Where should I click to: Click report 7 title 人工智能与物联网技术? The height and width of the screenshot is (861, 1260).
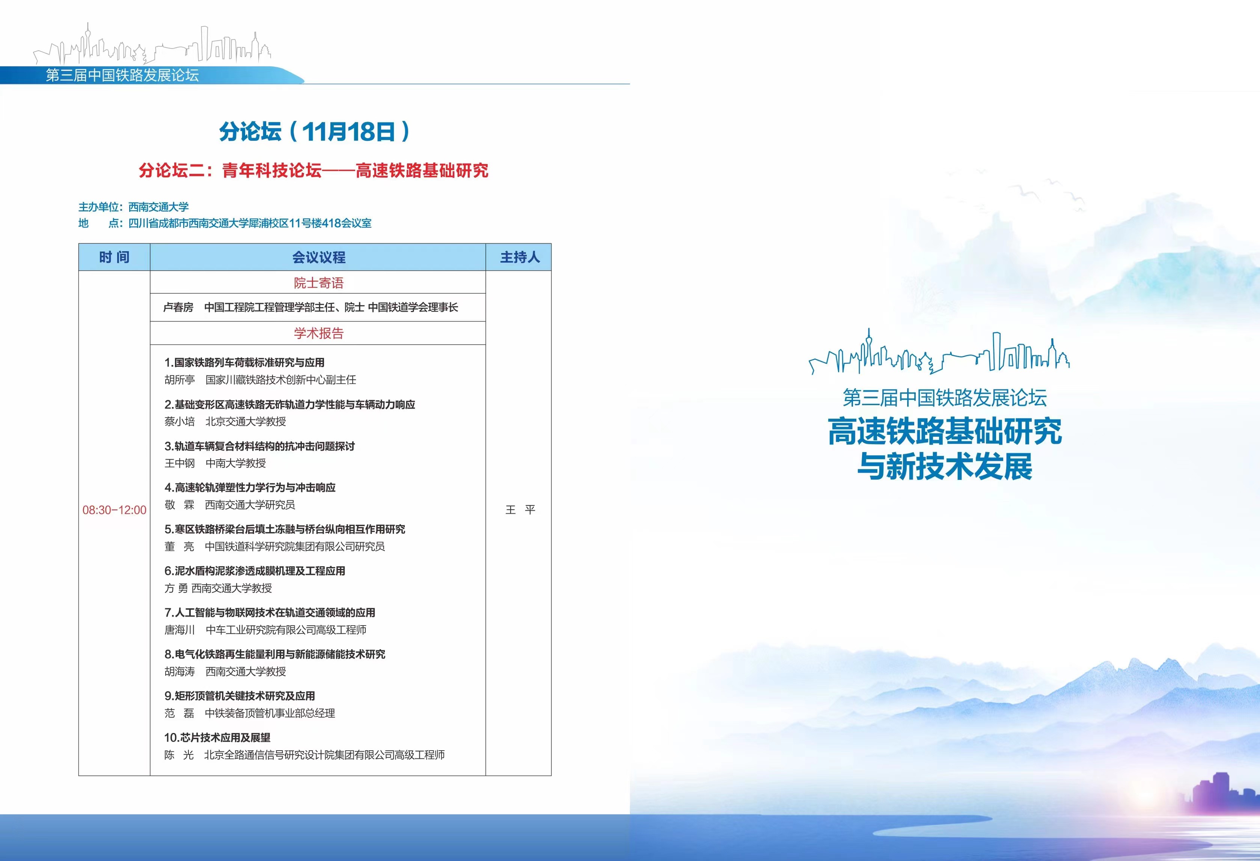coord(270,612)
